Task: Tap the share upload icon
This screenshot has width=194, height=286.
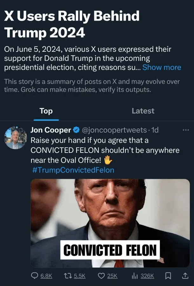Action: tap(185, 276)
